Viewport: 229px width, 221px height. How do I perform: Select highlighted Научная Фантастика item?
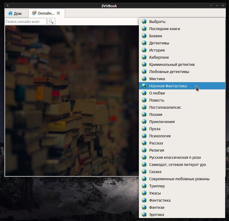[182, 86]
